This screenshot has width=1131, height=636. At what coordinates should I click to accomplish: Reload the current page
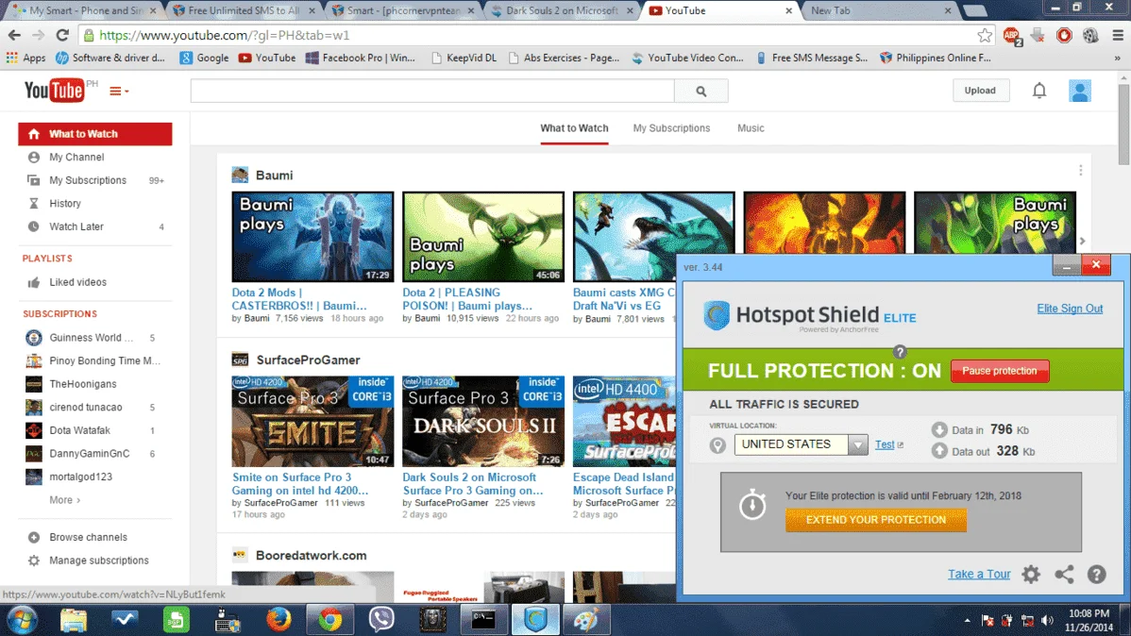[x=62, y=35]
